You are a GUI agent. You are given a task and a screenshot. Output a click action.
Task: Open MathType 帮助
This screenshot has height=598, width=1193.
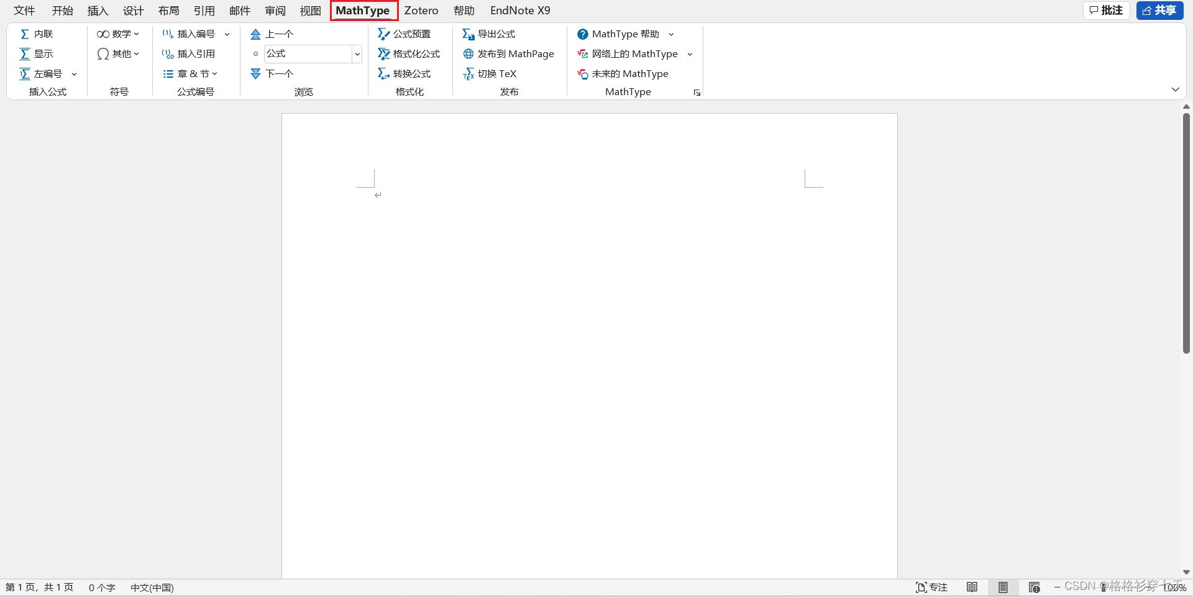pyautogui.click(x=618, y=34)
